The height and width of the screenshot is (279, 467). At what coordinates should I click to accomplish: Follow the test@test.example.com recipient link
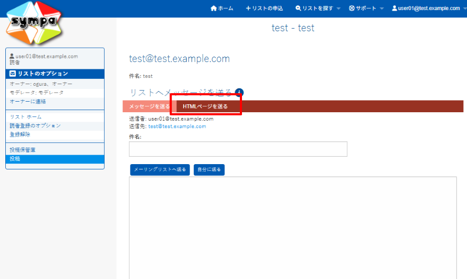click(x=177, y=127)
